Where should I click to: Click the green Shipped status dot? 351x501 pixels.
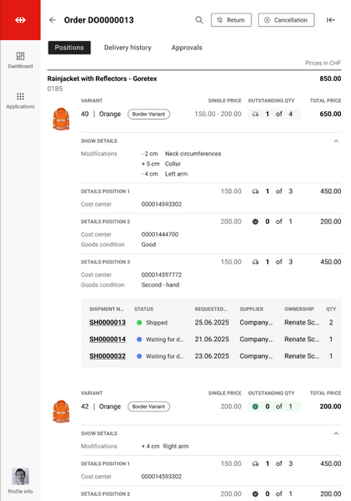pyautogui.click(x=139, y=323)
